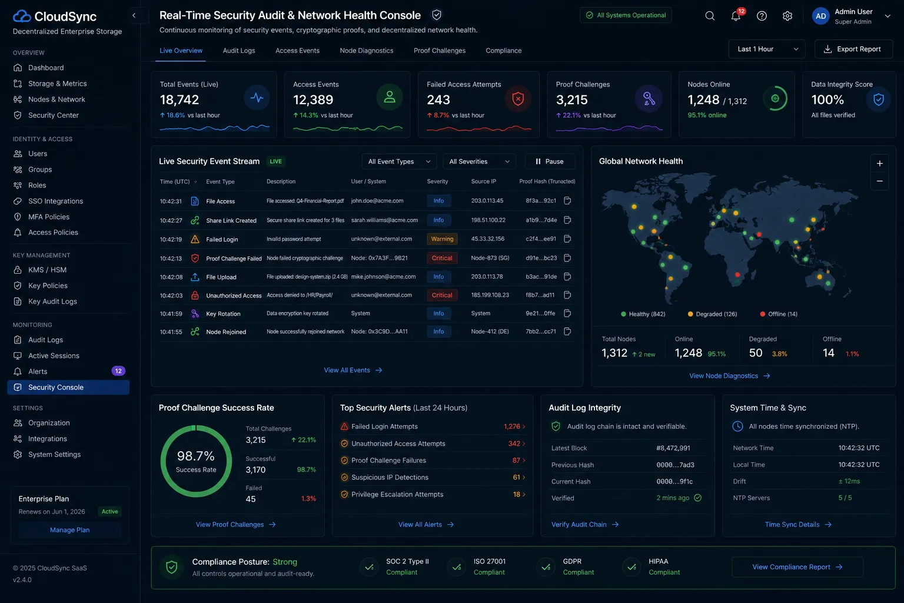Click the AD user avatar
The height and width of the screenshot is (603, 904).
tap(820, 16)
